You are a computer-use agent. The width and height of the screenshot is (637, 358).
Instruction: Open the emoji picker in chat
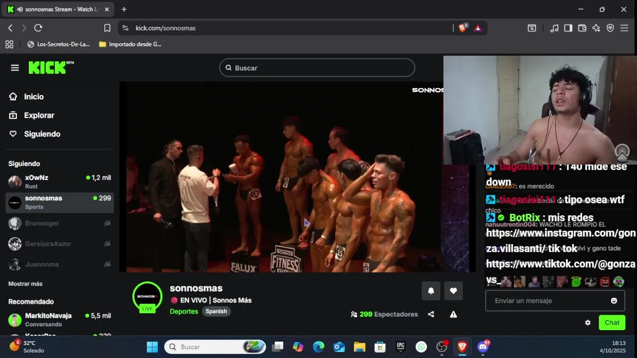614,301
